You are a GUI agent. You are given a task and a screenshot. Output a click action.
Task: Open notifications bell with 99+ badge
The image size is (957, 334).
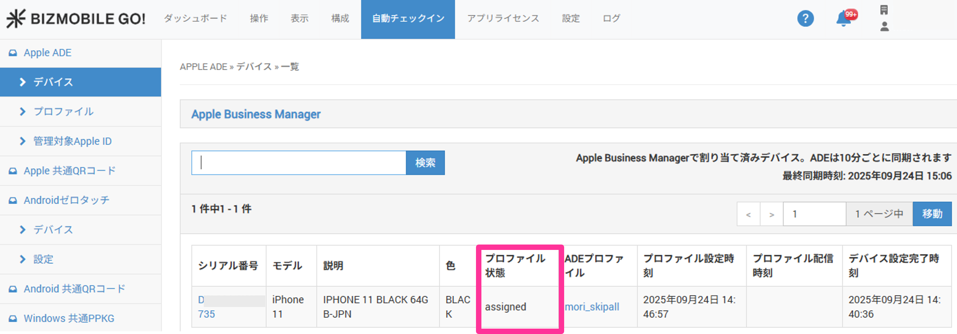coord(844,19)
